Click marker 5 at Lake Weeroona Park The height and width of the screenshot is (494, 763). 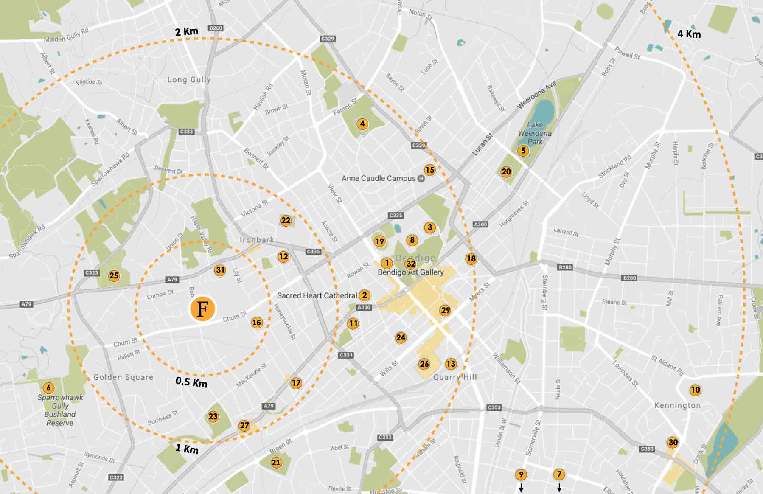point(523,151)
